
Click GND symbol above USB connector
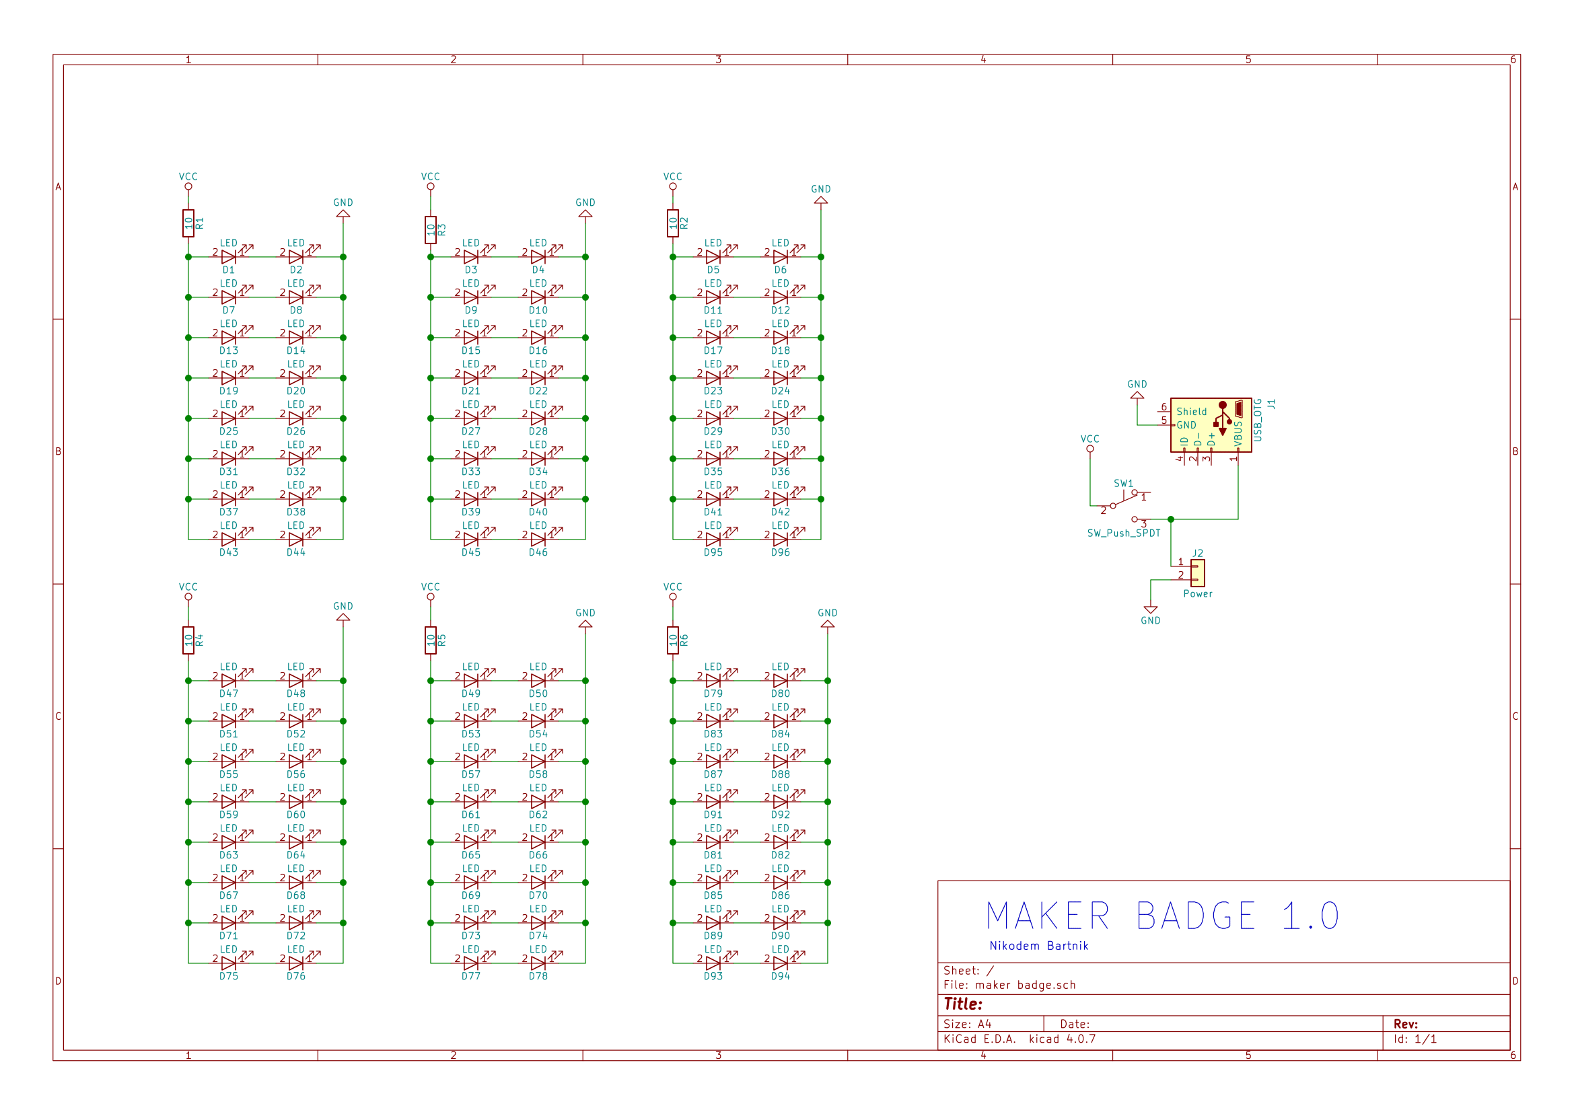(x=1137, y=394)
